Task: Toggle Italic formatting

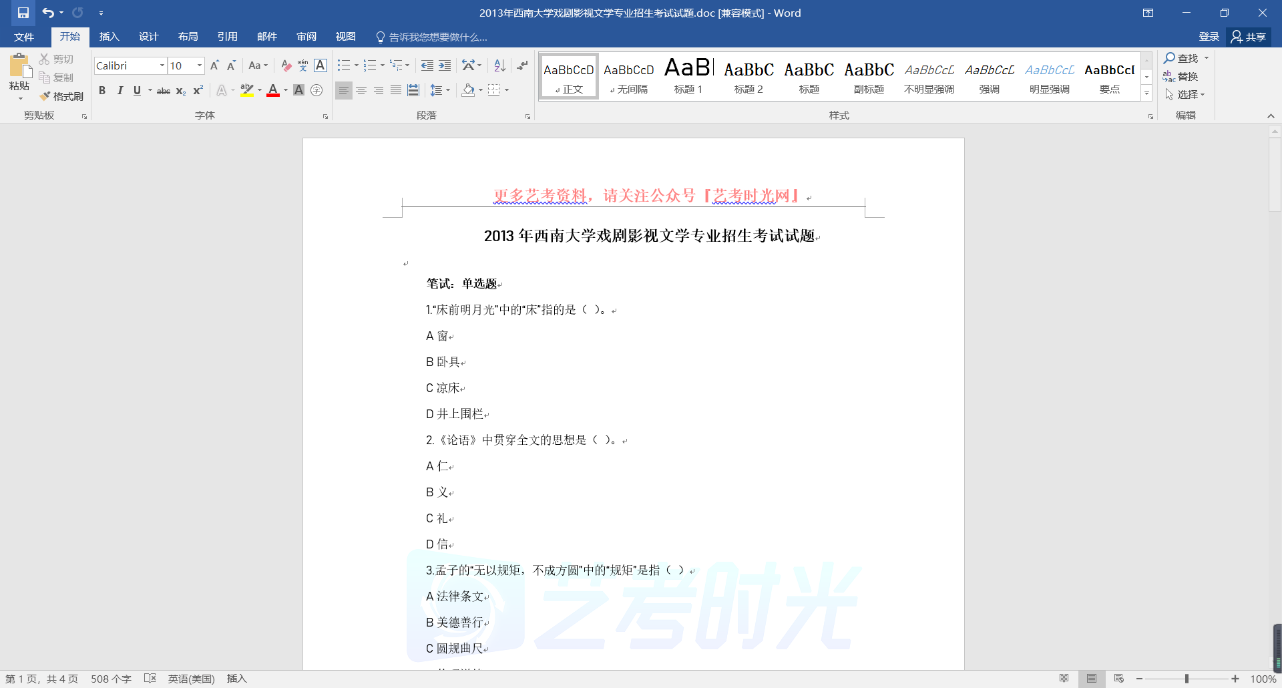Action: coord(120,90)
